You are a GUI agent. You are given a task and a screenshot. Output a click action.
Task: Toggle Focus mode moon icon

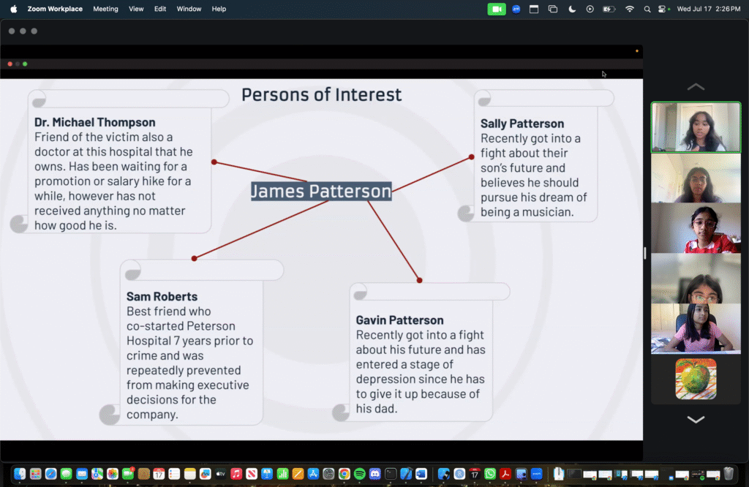pyautogui.click(x=572, y=9)
